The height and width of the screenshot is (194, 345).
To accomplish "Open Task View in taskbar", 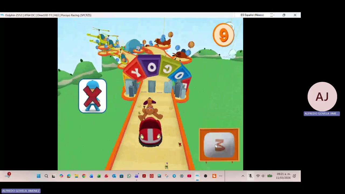I will [x=54, y=176].
